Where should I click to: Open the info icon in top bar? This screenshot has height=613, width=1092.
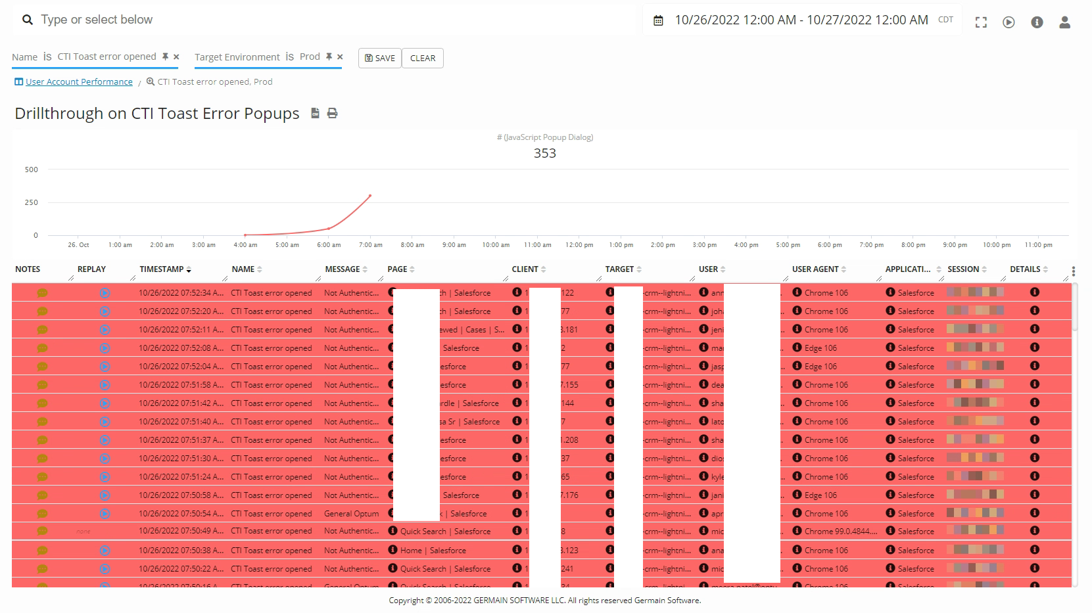1037,22
